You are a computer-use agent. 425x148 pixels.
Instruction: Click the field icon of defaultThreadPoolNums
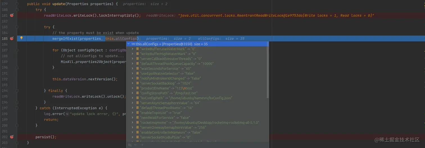(x=138, y=108)
